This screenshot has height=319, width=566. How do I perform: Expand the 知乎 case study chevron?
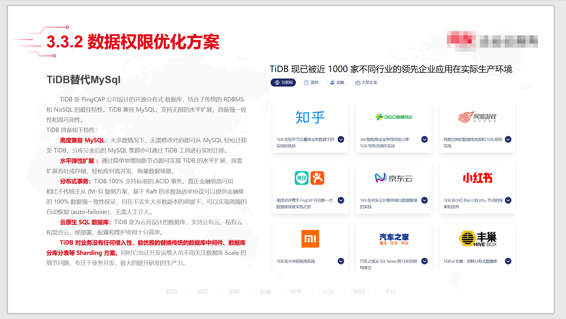pos(341,140)
